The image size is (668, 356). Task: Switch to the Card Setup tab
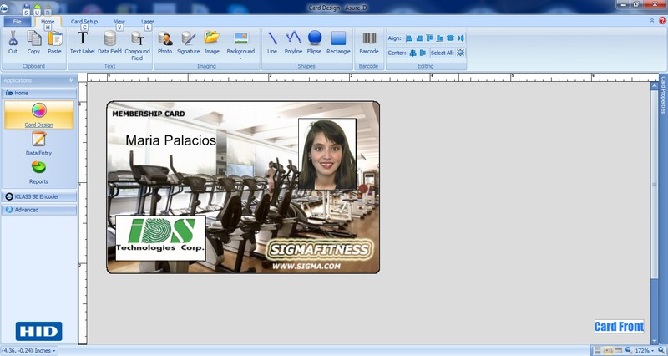click(84, 22)
